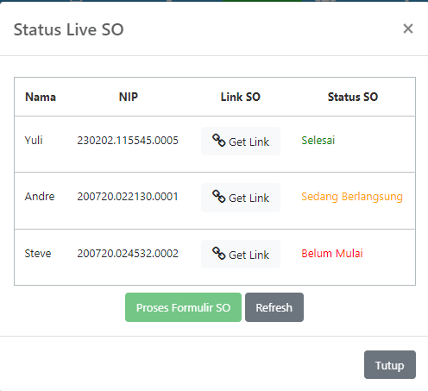This screenshot has height=391, width=428.
Task: Click the Sedang Berlangsung status text
Action: coord(352,197)
